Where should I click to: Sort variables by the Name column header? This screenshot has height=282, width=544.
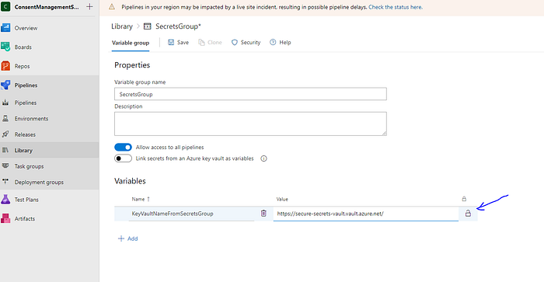click(138, 199)
